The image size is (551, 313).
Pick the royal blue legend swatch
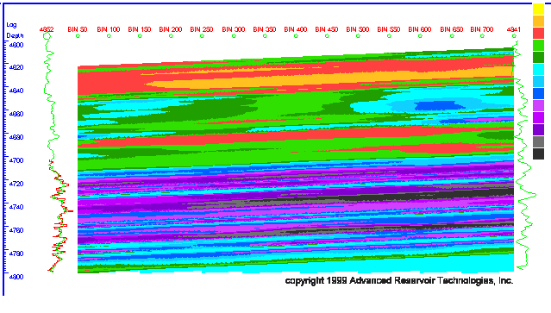[x=538, y=93]
